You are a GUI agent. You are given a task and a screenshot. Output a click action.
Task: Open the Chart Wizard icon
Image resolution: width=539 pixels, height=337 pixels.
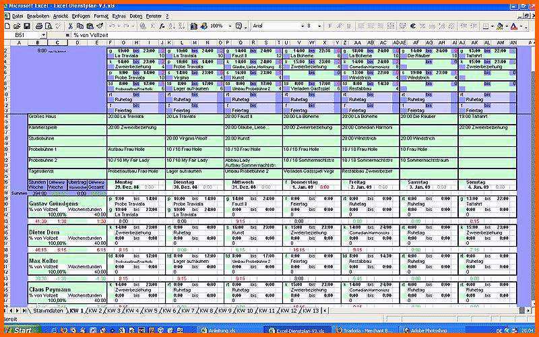point(193,26)
